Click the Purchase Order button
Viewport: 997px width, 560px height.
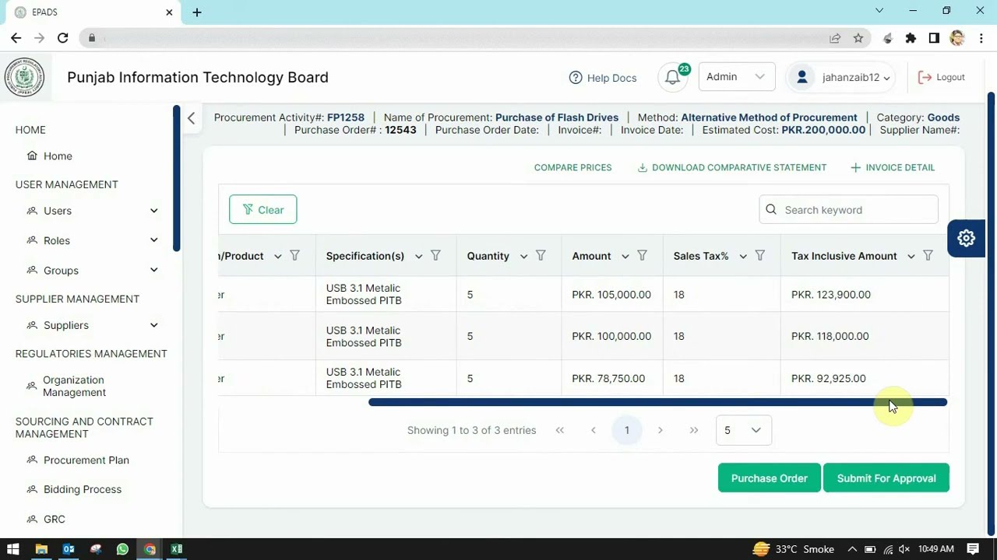[769, 478]
